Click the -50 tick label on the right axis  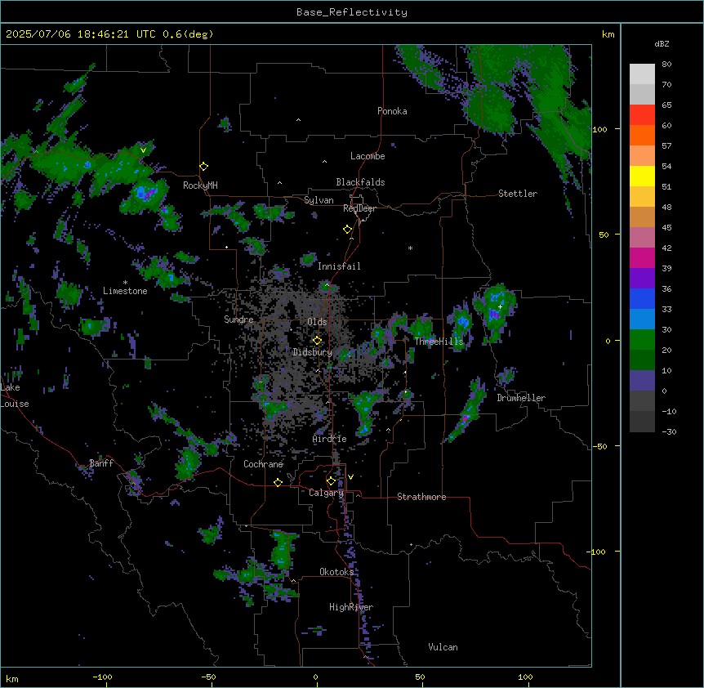[x=599, y=446]
